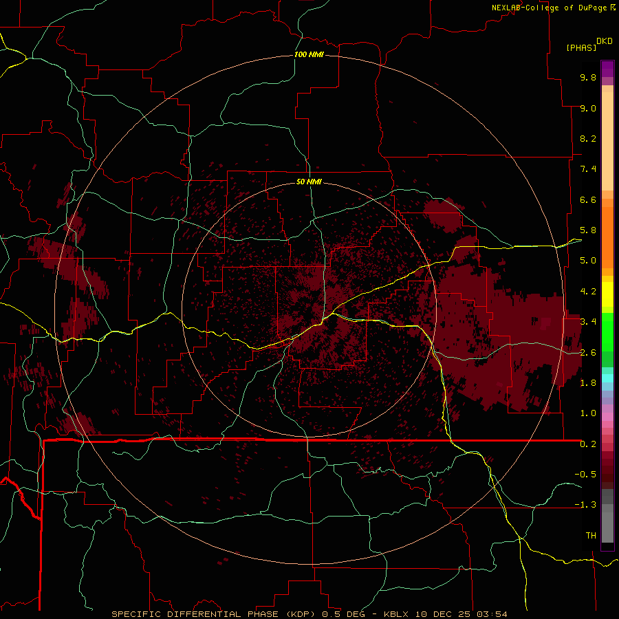Click the 5.8 value on the color scale
619x619 pixels.
[588, 230]
